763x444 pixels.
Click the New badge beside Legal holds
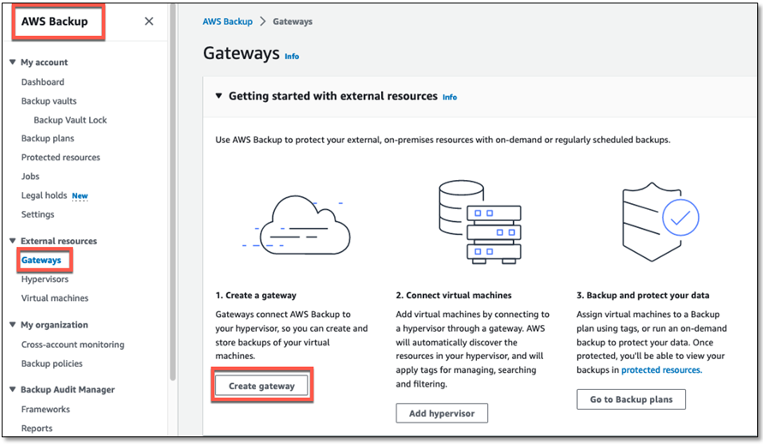click(x=80, y=195)
